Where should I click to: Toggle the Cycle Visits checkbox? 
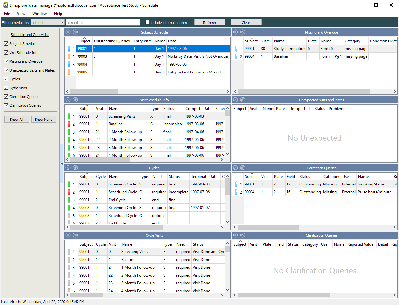click(6, 88)
